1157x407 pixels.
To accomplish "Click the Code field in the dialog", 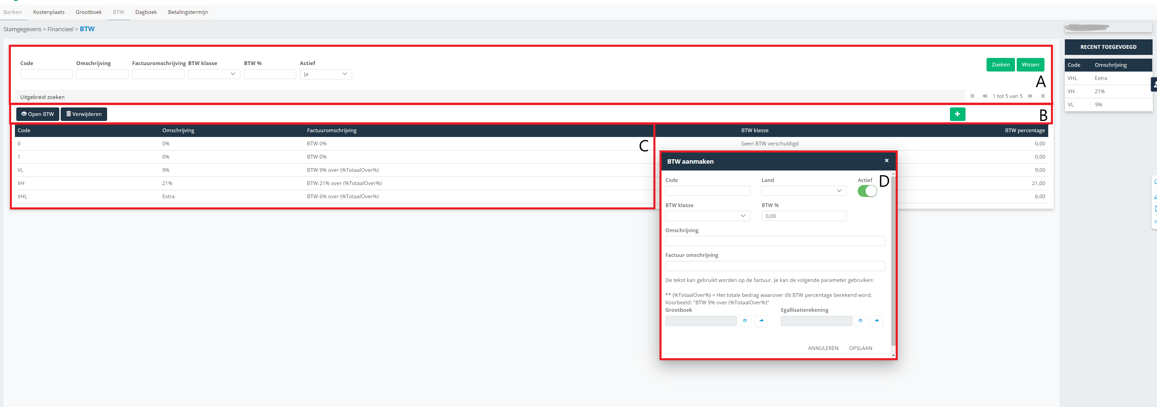I will pyautogui.click(x=707, y=191).
